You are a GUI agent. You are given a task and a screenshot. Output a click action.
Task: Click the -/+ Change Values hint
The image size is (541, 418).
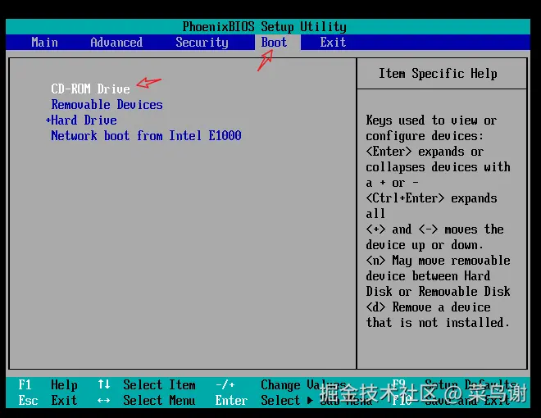click(x=280, y=384)
